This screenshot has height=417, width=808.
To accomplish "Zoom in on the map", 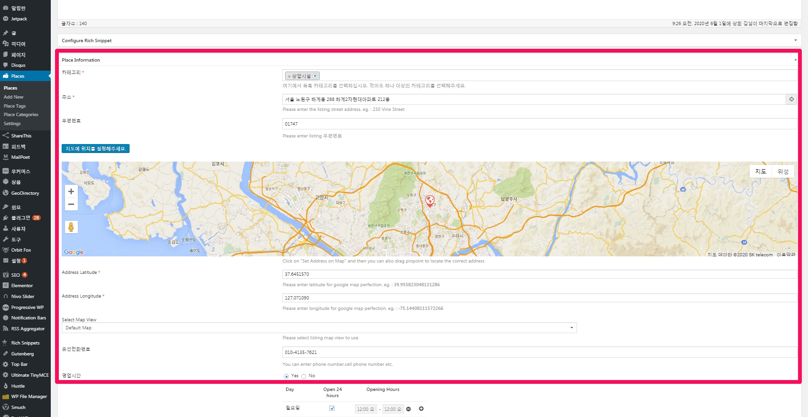I will click(71, 191).
